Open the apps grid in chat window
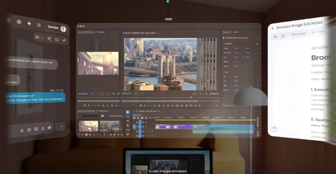This screenshot has width=336, height=174. coord(39,25)
